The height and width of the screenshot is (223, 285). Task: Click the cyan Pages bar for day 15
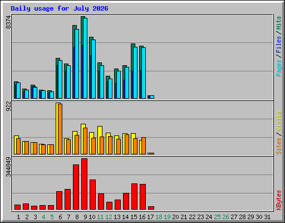[135, 72]
